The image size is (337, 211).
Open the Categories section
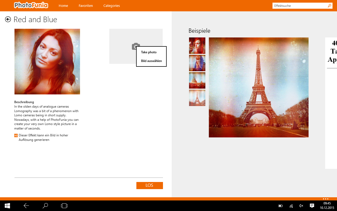(111, 5)
